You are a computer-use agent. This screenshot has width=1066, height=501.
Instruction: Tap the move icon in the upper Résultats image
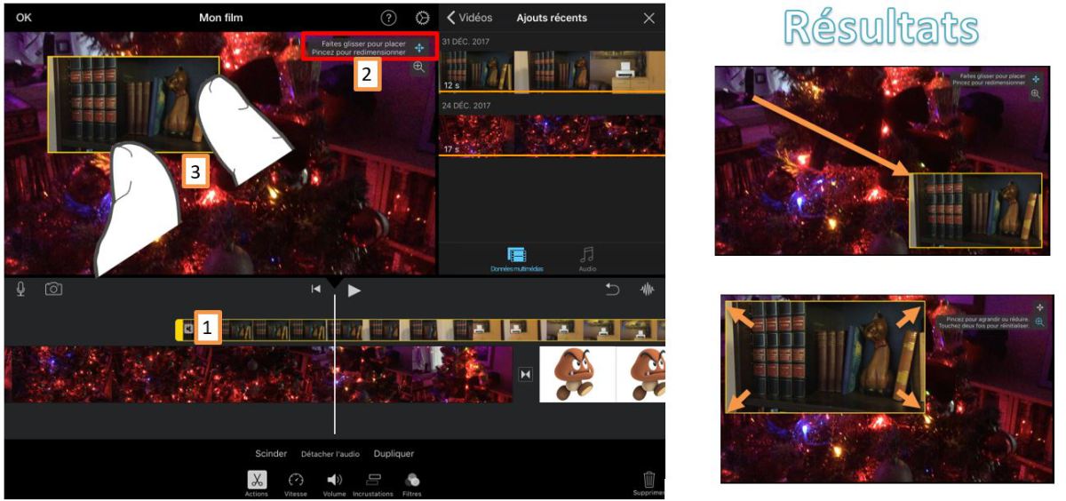click(x=1036, y=79)
